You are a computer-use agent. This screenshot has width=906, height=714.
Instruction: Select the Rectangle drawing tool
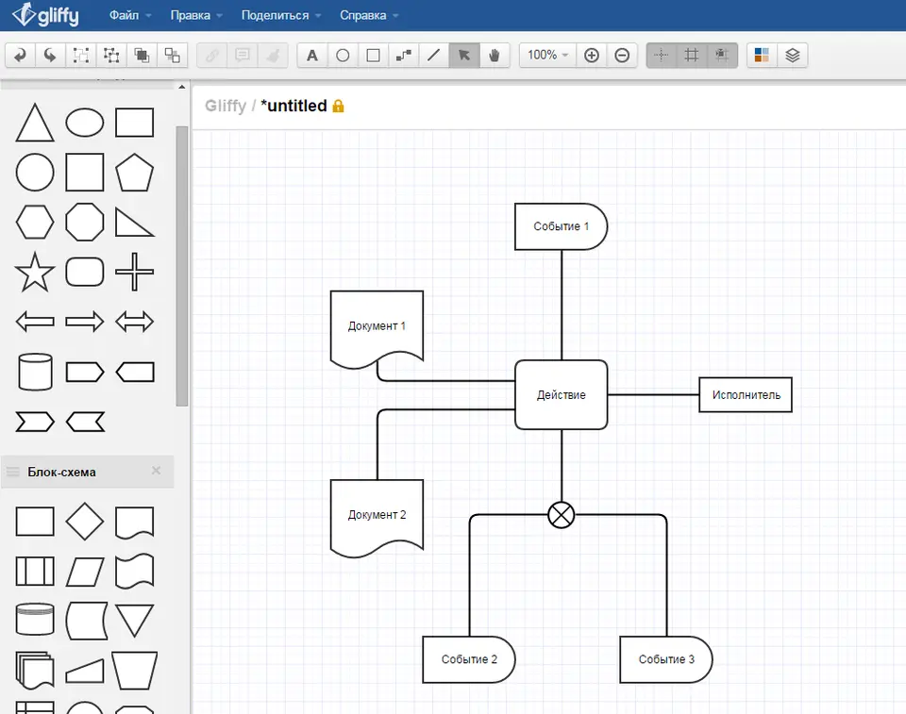(374, 56)
